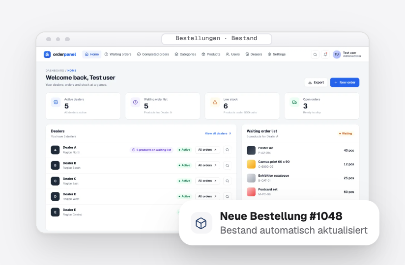This screenshot has height=265, width=405.
Task: Click the Exhibition catalogue name
Action: click(274, 176)
